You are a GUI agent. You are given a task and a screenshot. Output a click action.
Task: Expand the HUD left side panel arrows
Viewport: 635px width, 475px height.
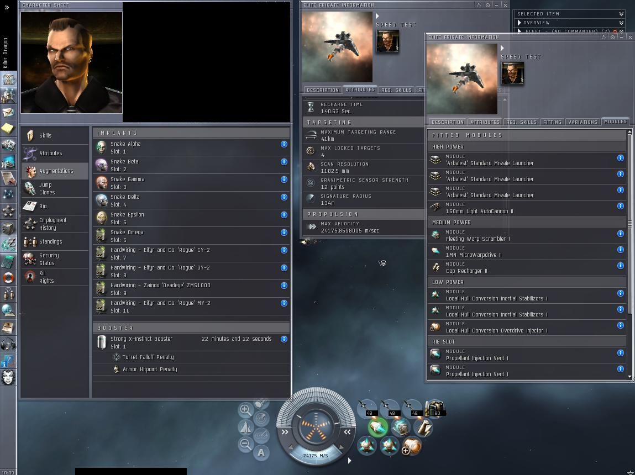(285, 432)
